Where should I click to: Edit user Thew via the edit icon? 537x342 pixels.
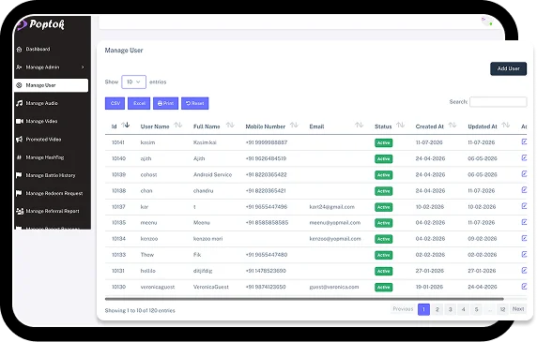(x=524, y=254)
